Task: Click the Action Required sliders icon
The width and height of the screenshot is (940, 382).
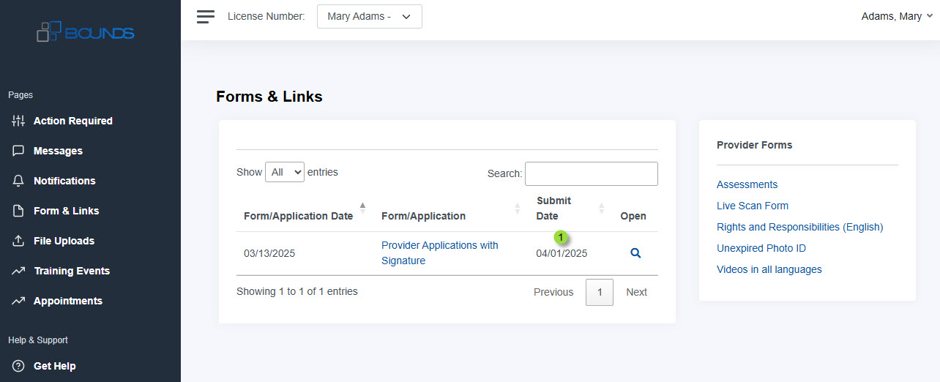Action: click(x=18, y=121)
